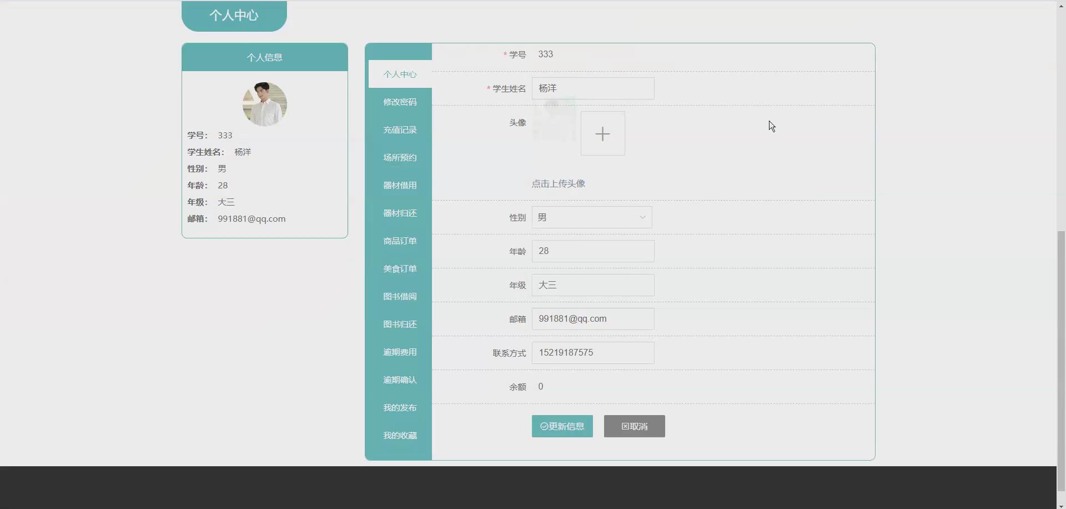This screenshot has width=1066, height=509.
Task: View 美食订单 food orders
Action: 399,268
